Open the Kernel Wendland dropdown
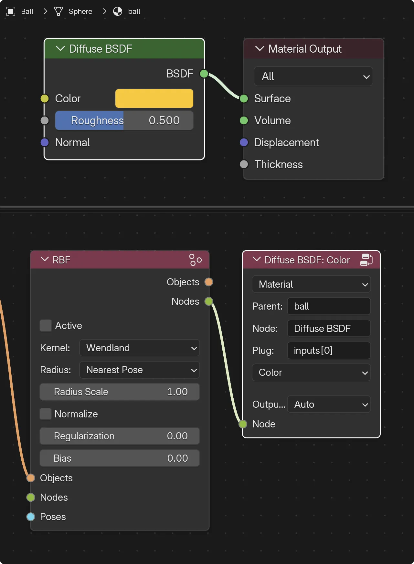This screenshot has height=564, width=414. tap(140, 348)
